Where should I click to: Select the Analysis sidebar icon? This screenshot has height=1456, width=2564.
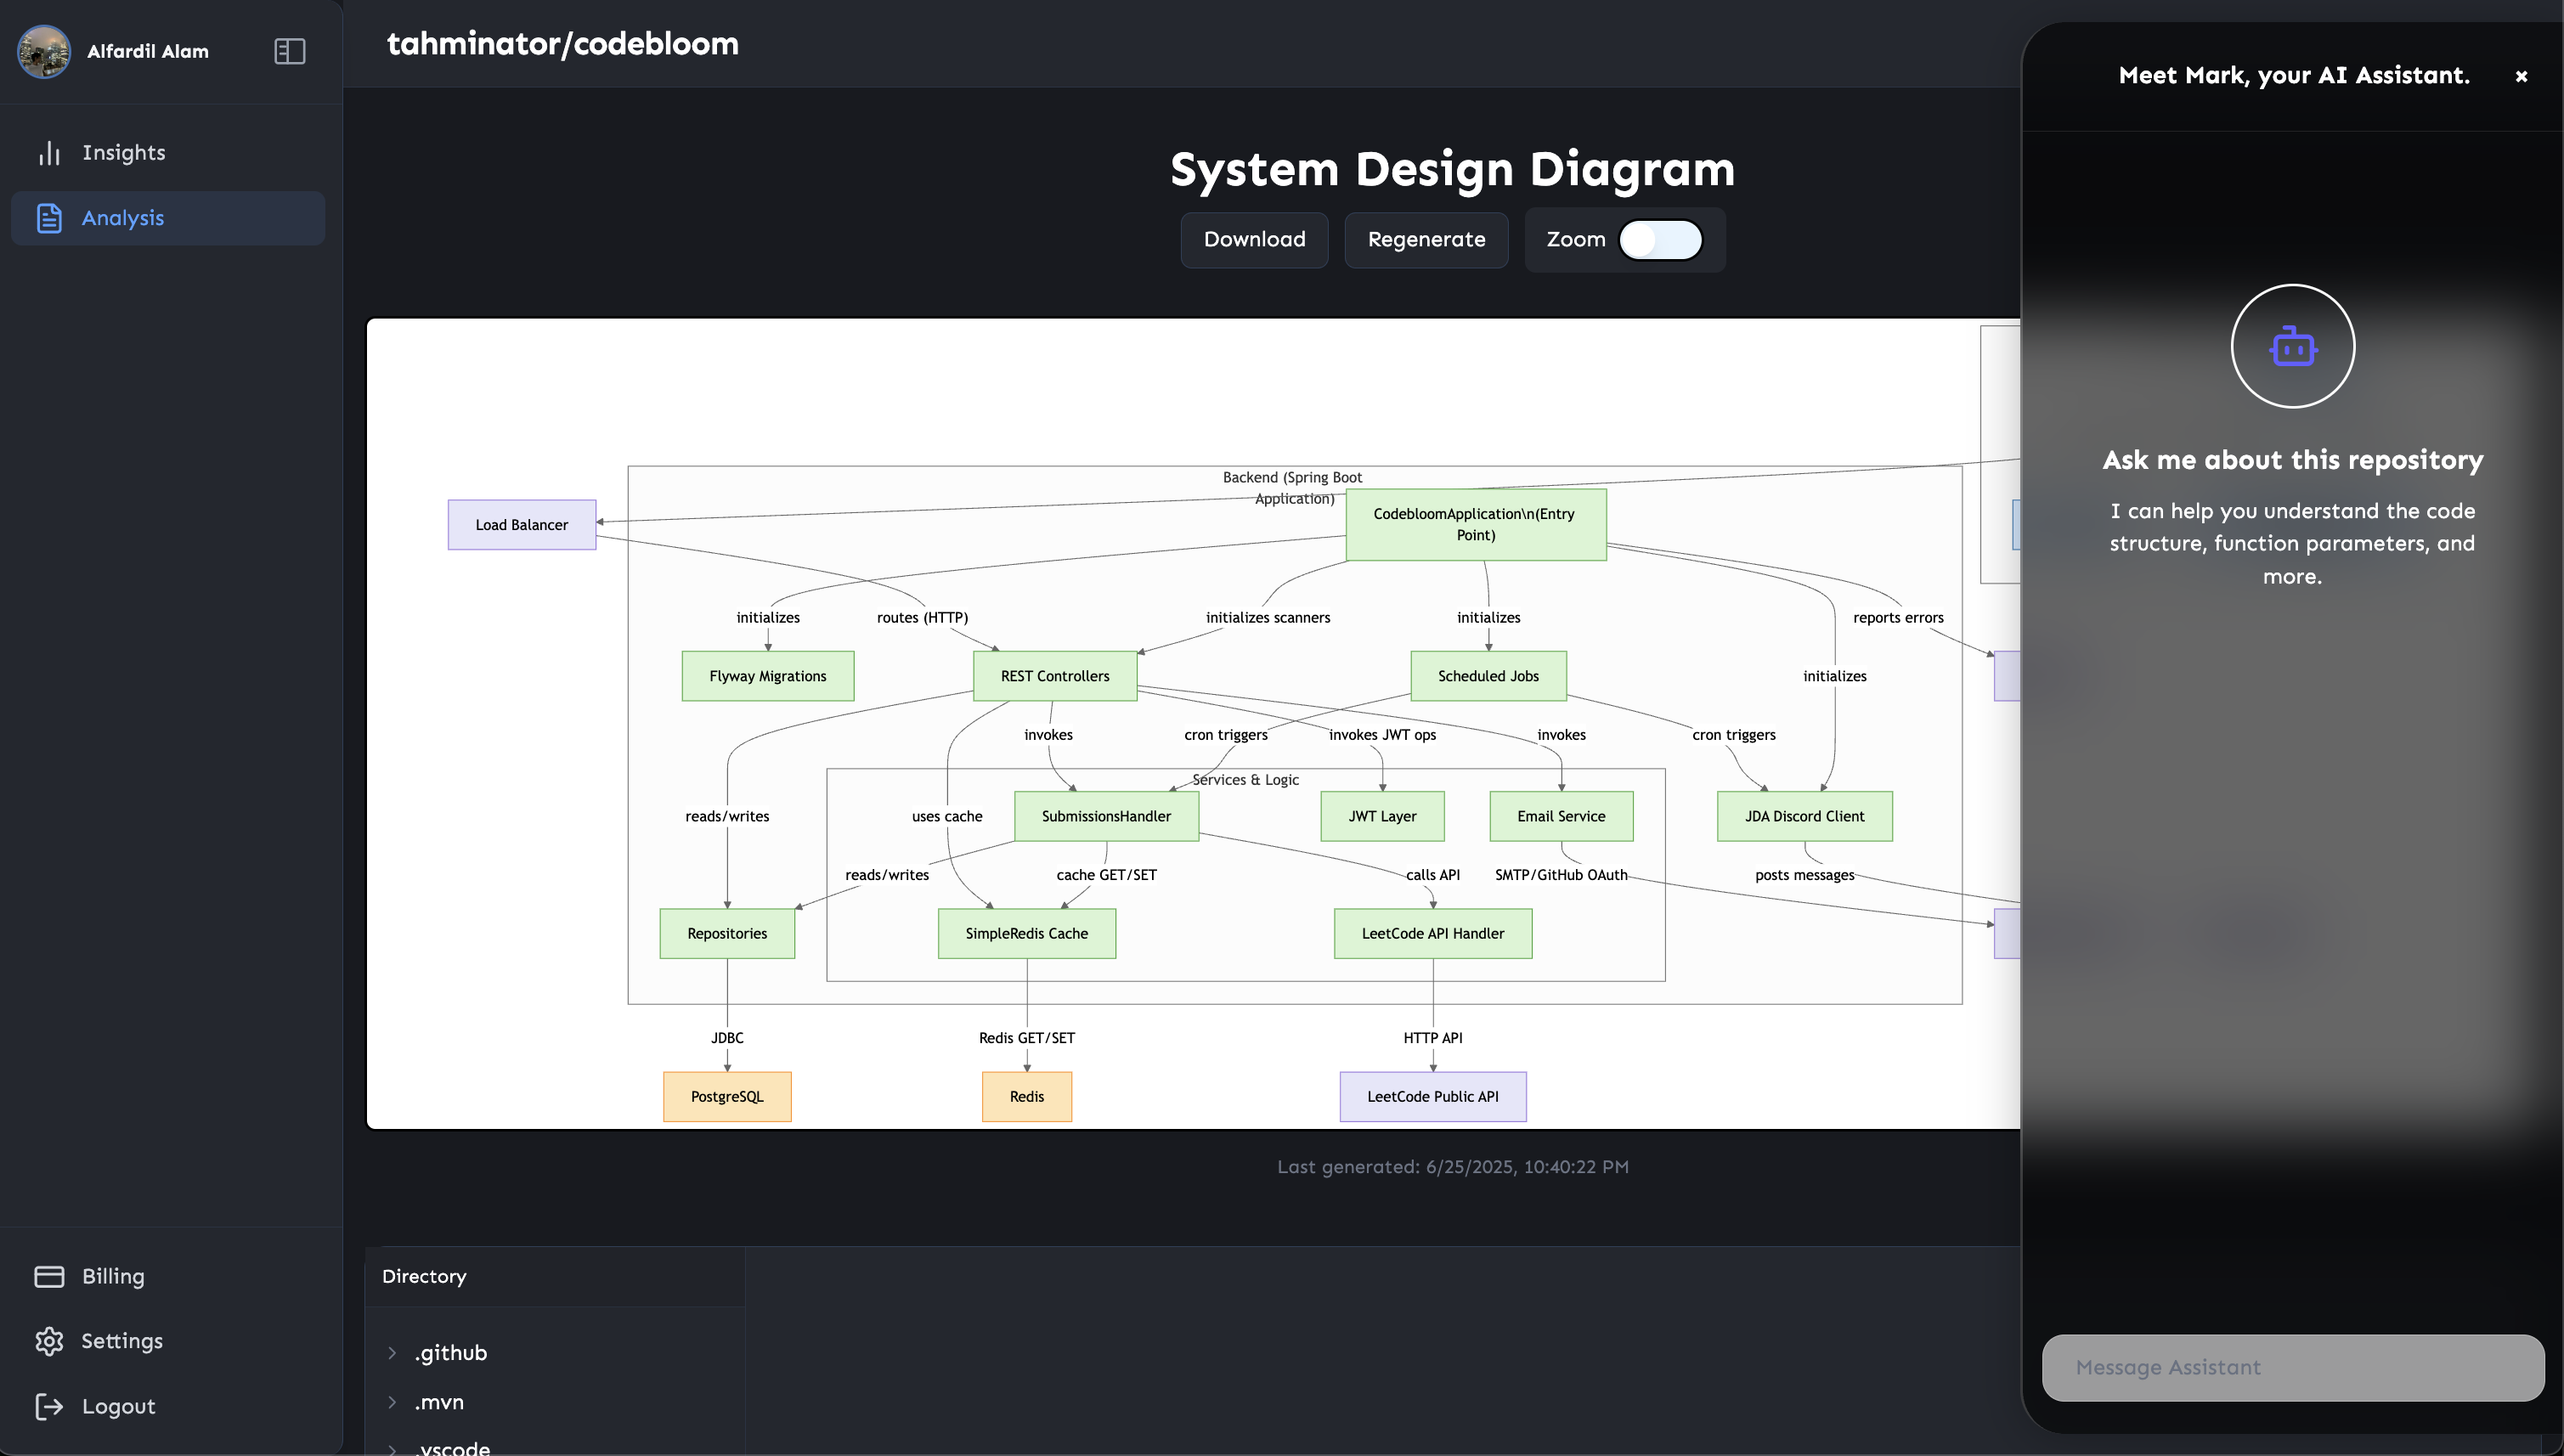pyautogui.click(x=49, y=217)
